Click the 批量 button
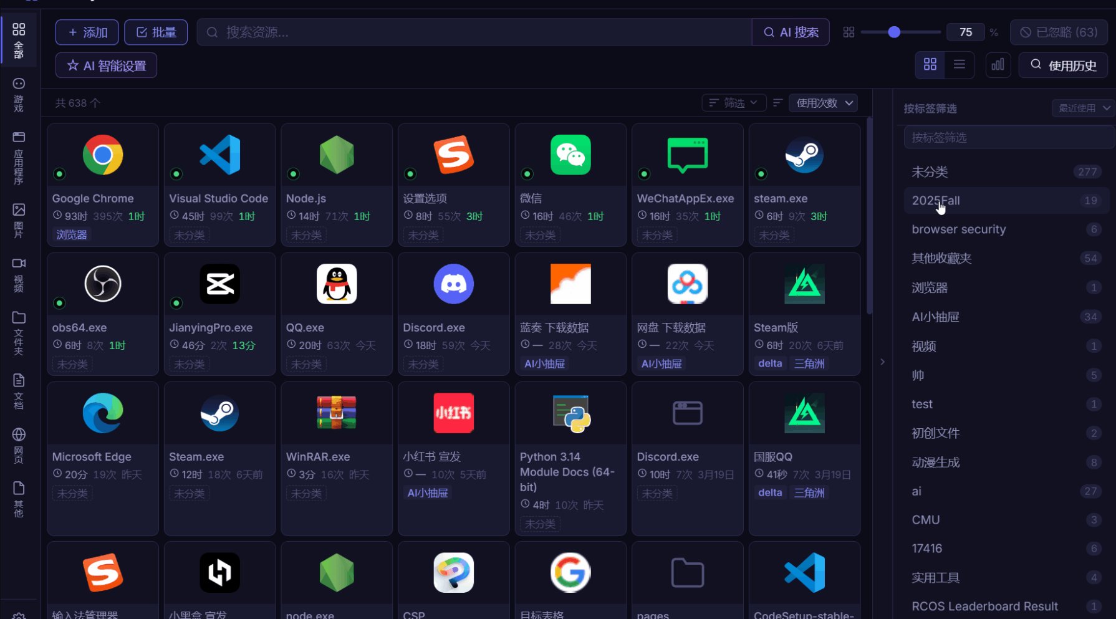Viewport: 1116px width, 619px height. 156,32
